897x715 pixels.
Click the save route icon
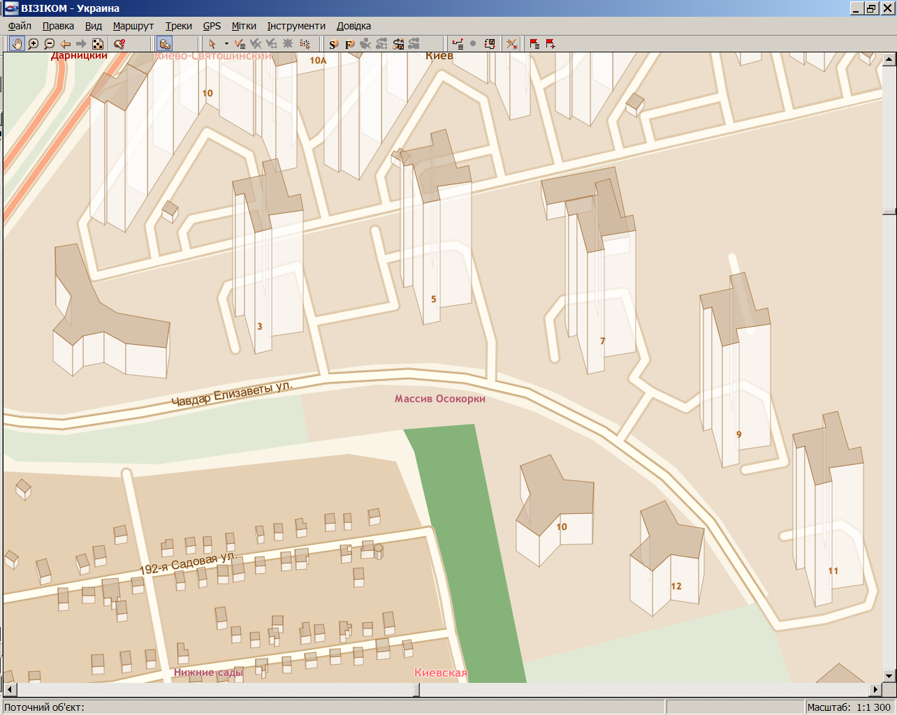coord(398,44)
